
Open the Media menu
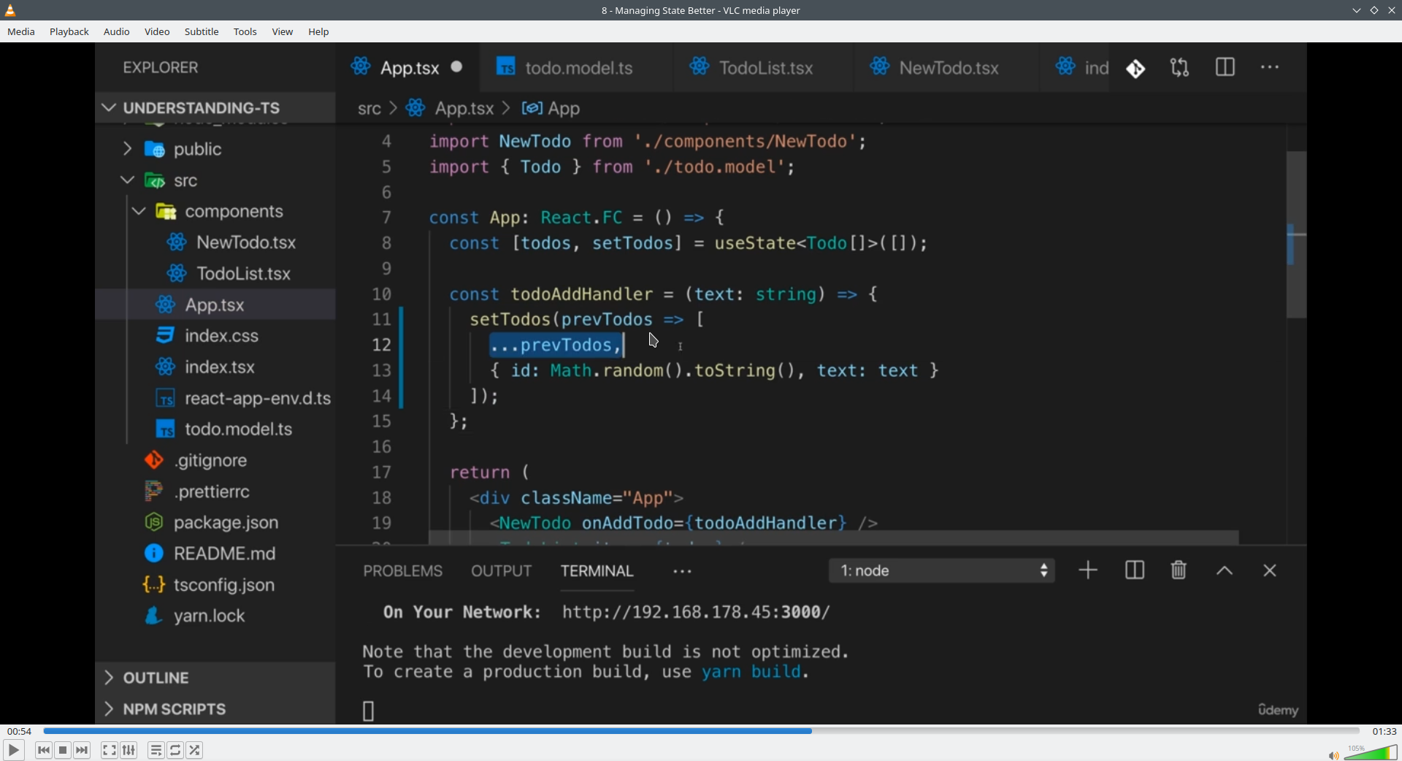coord(21,32)
